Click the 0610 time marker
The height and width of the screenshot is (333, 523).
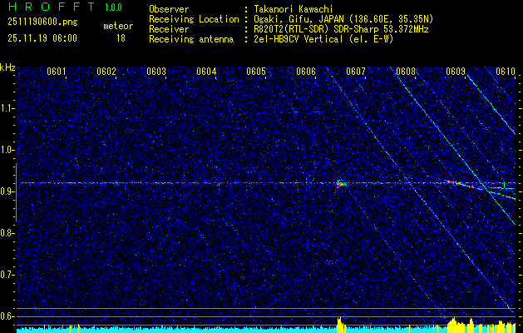pyautogui.click(x=506, y=72)
